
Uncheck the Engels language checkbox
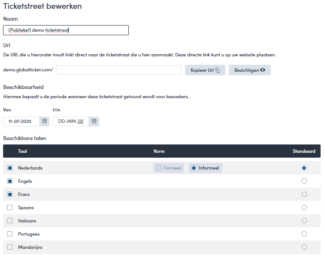(x=10, y=181)
